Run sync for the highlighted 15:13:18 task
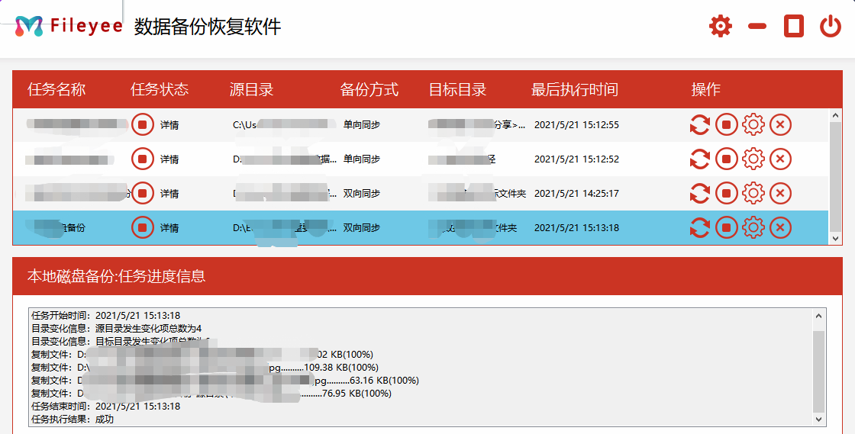This screenshot has width=855, height=434. pos(699,227)
